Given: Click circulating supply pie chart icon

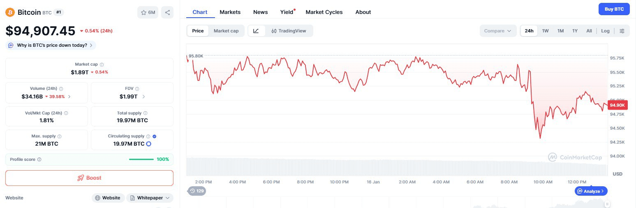Looking at the screenshot, I should [x=149, y=144].
